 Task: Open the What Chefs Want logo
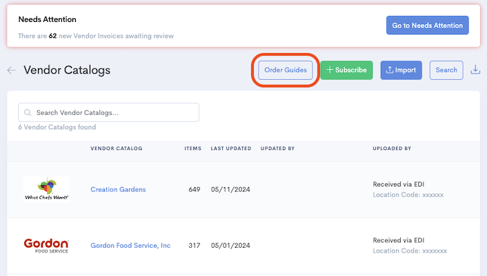46,189
